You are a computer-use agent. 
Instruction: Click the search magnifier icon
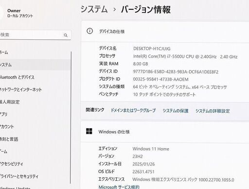(x=66, y=35)
